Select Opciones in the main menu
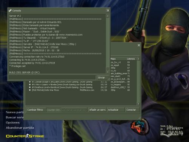This screenshot has height=142, width=189. [13, 123]
